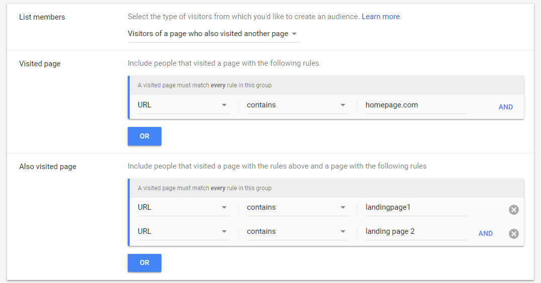Add AND condition in Also visited page
Image resolution: width=541 pixels, height=283 pixels.
[x=485, y=233]
